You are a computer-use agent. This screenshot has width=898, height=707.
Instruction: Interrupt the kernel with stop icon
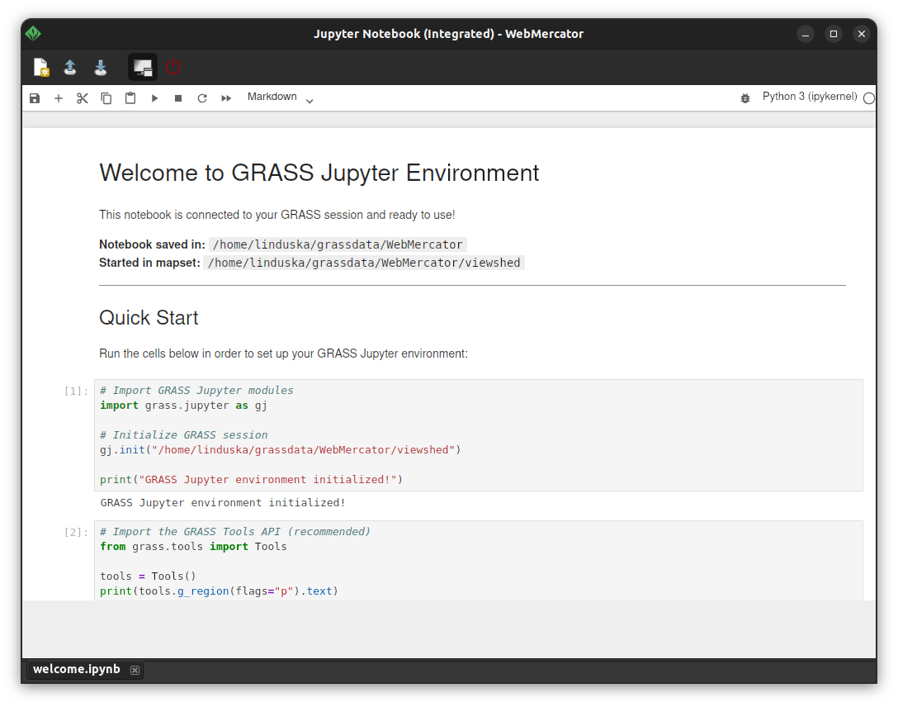coord(178,98)
